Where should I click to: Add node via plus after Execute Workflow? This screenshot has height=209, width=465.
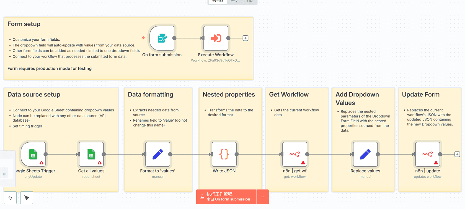246,38
